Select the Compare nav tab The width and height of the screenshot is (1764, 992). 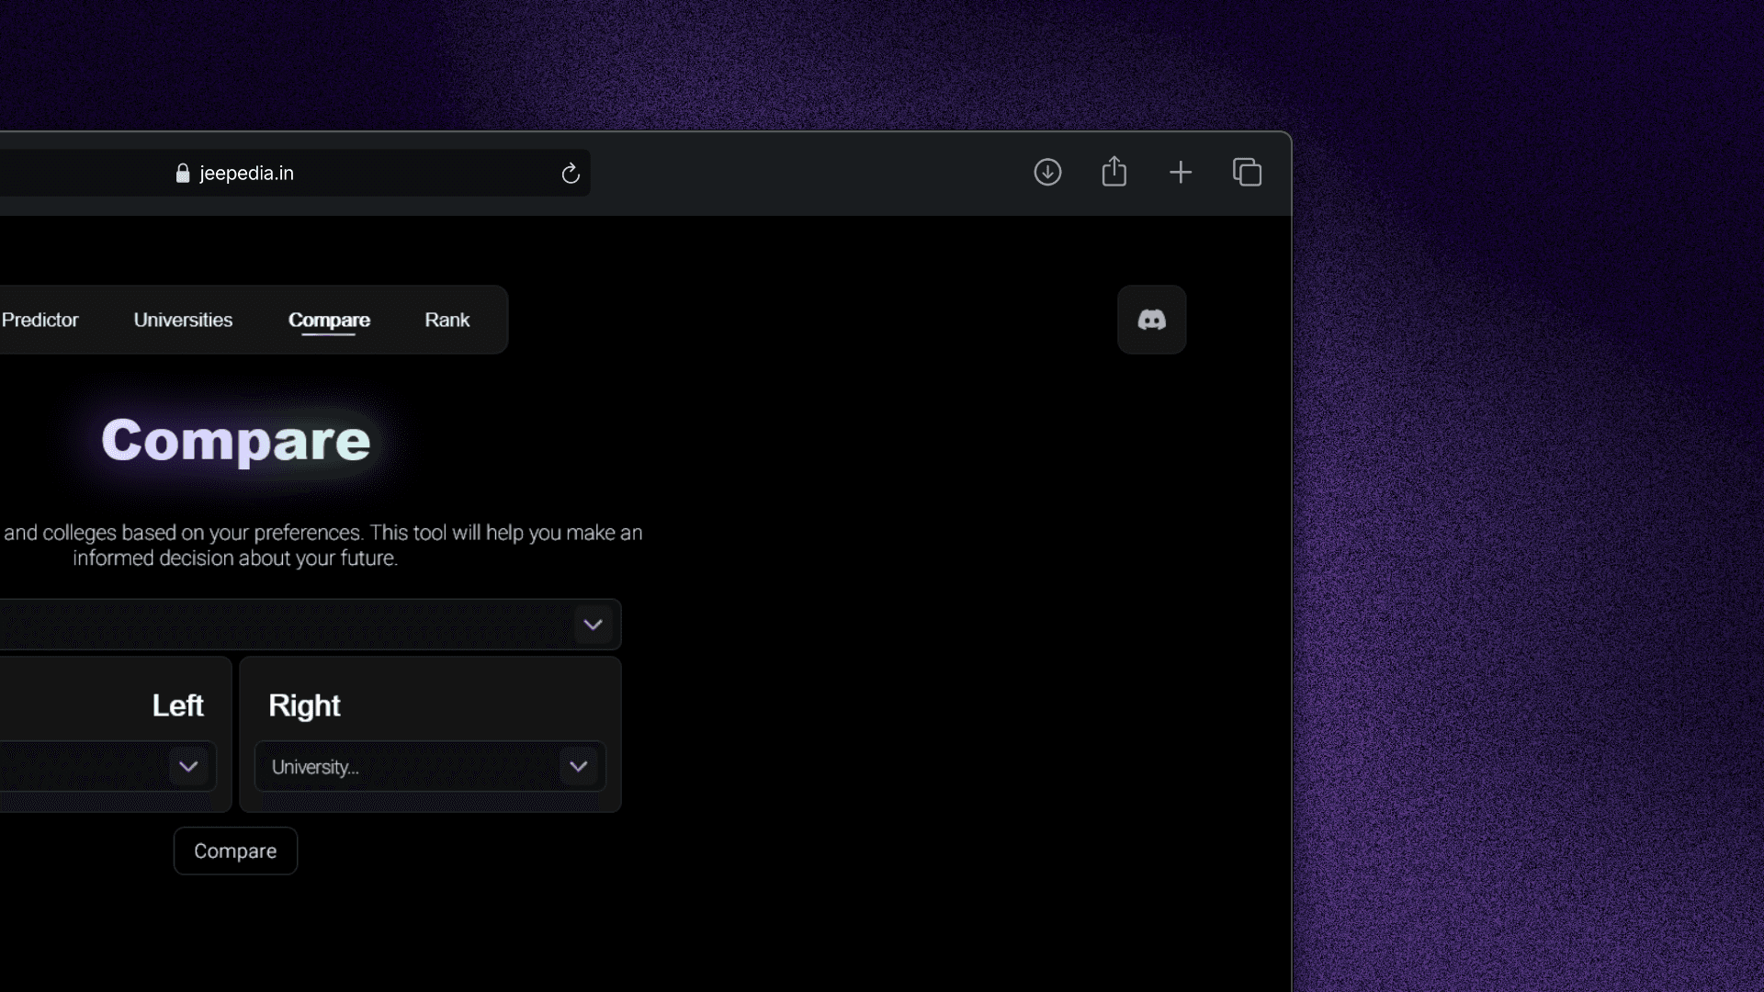pyautogui.click(x=329, y=320)
